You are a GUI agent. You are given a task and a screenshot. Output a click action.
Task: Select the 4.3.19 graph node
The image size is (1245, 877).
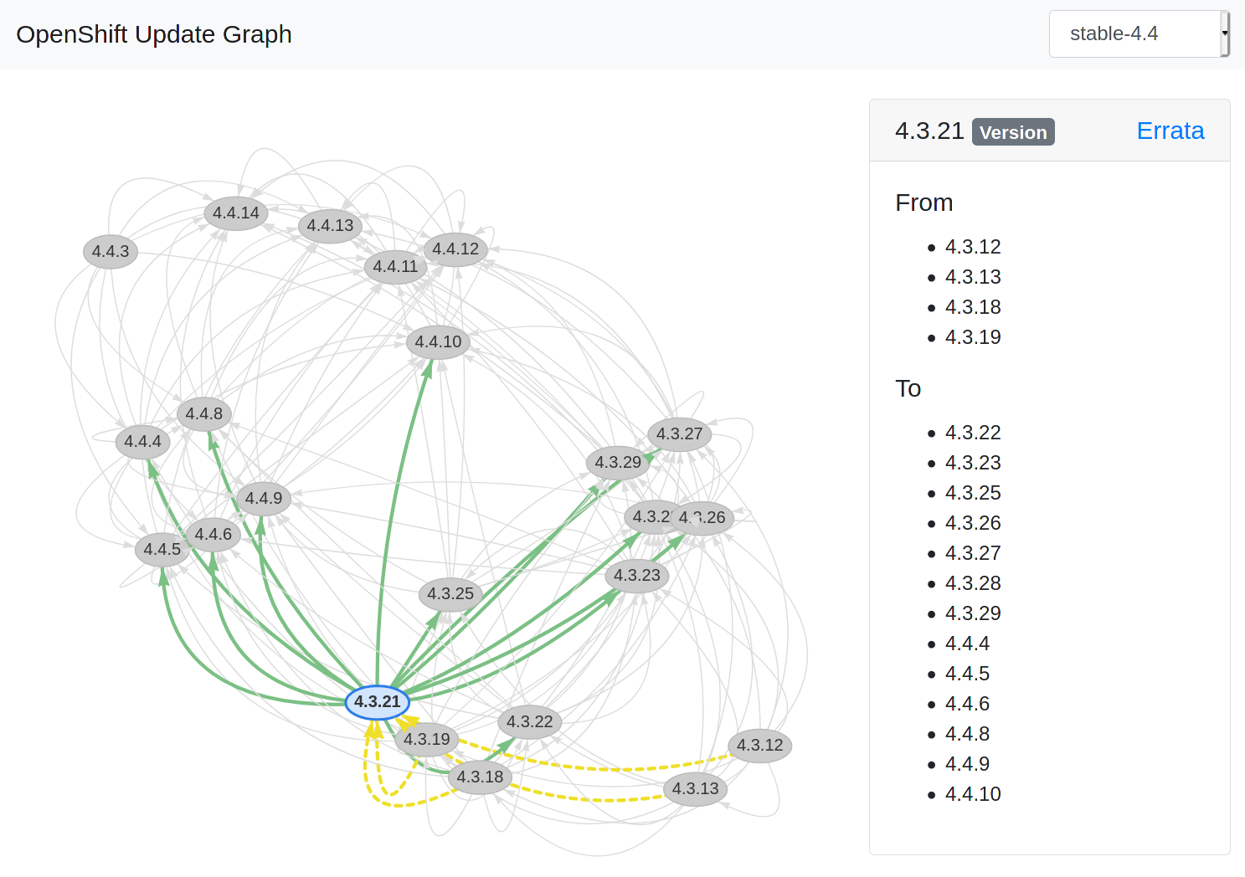[427, 740]
